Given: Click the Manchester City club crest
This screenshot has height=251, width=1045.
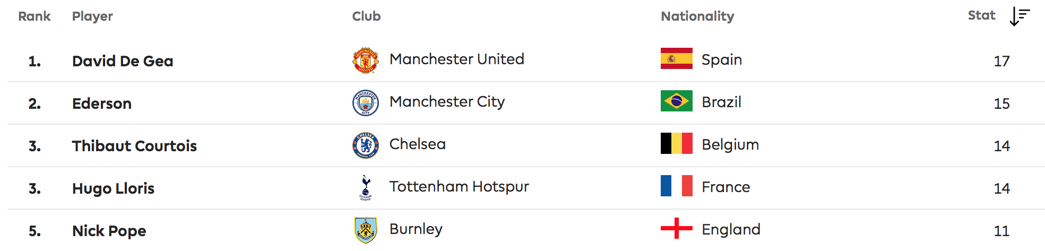Looking at the screenshot, I should point(366,103).
